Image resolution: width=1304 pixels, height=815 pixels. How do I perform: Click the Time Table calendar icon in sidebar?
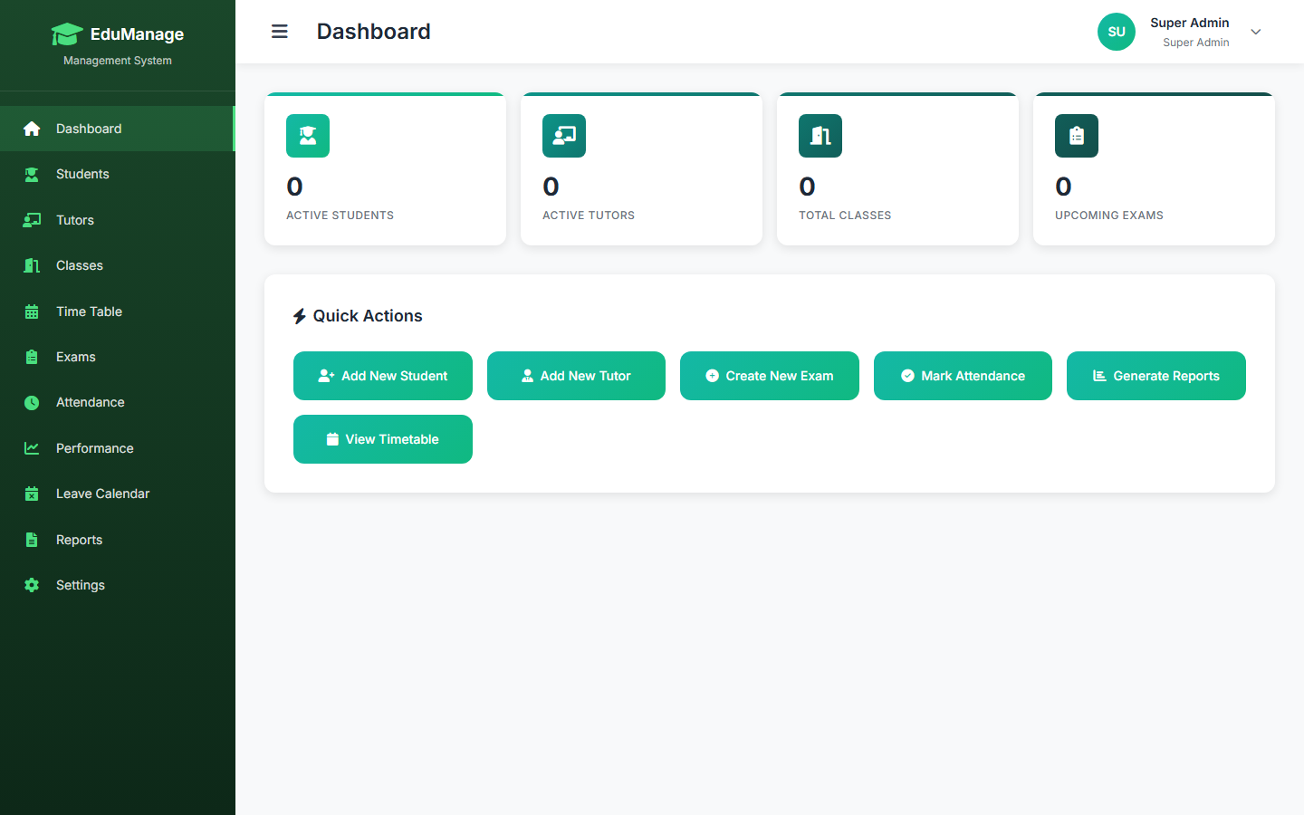point(32,312)
